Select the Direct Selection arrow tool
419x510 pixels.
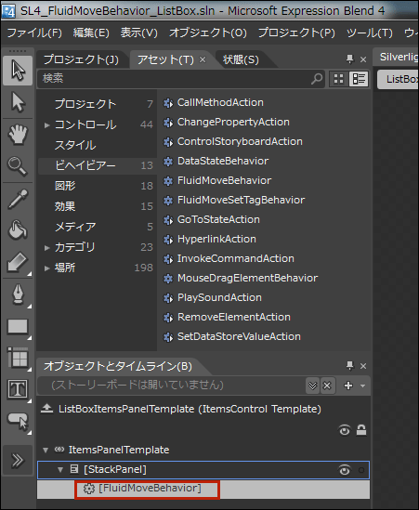point(18,102)
